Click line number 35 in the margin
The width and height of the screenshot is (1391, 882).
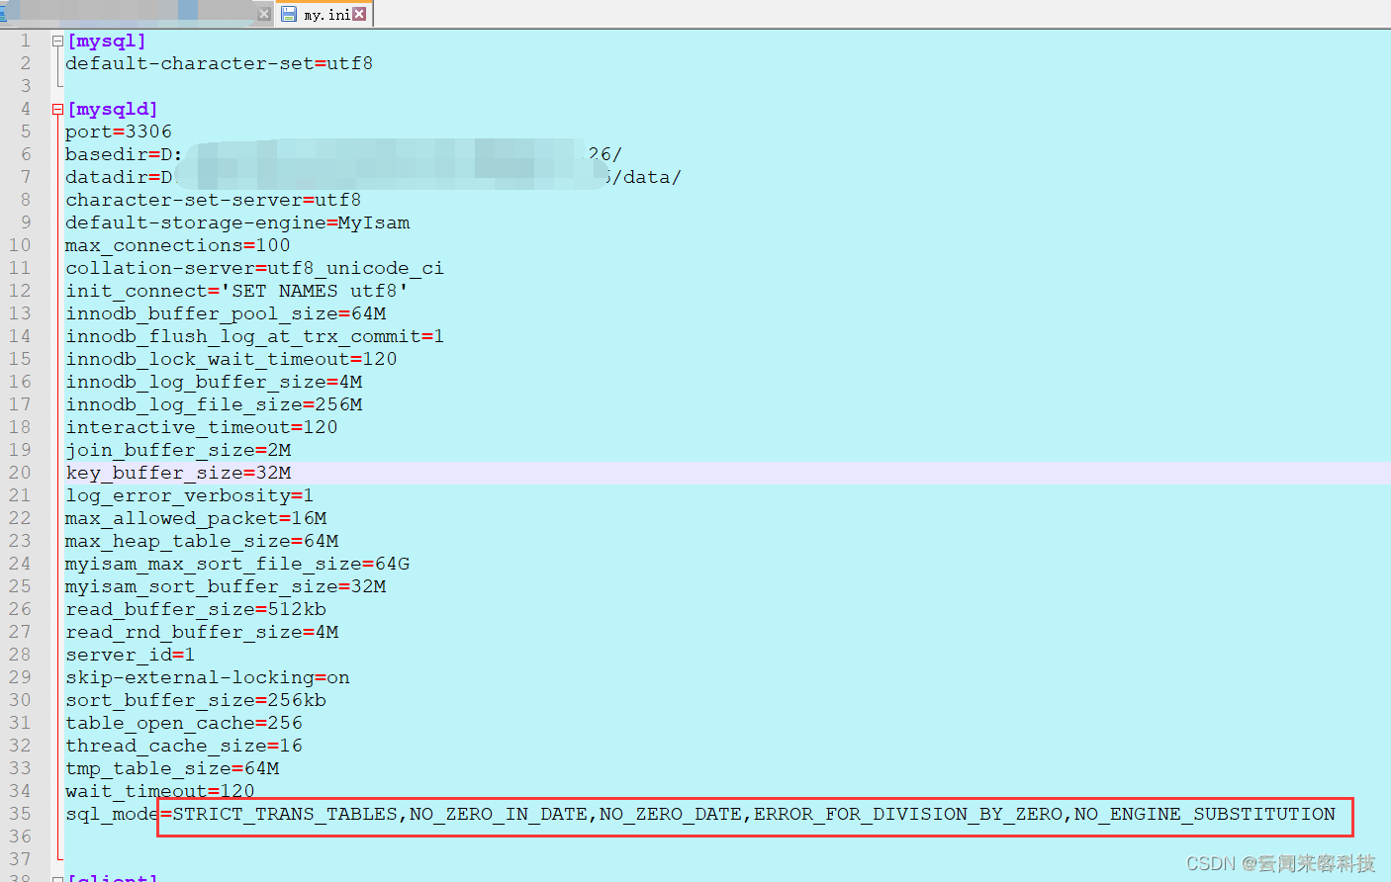[20, 814]
